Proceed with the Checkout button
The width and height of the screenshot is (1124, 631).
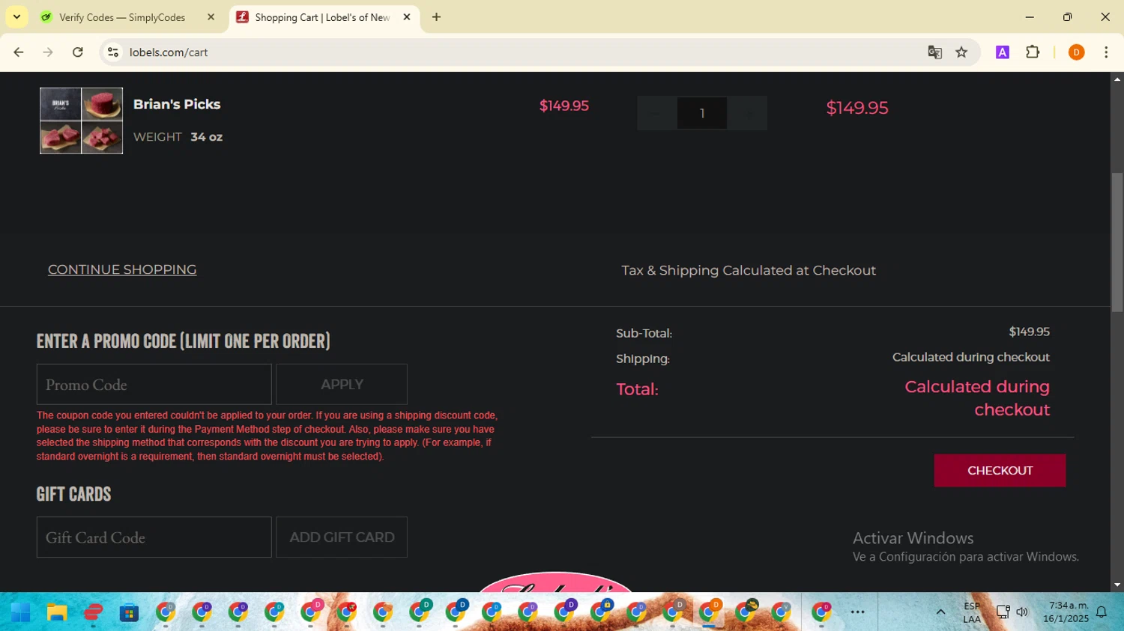point(1000,471)
